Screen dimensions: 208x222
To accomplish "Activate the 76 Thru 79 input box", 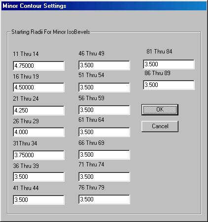I will click(x=104, y=199).
